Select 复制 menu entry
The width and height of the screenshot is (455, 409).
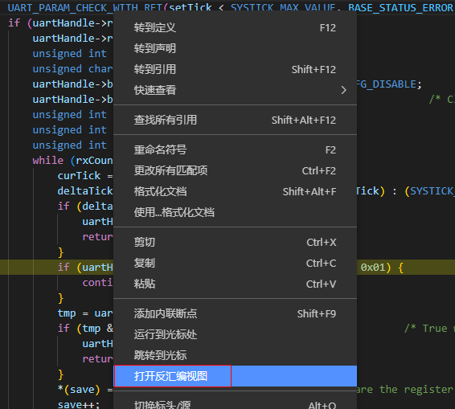[x=235, y=263]
